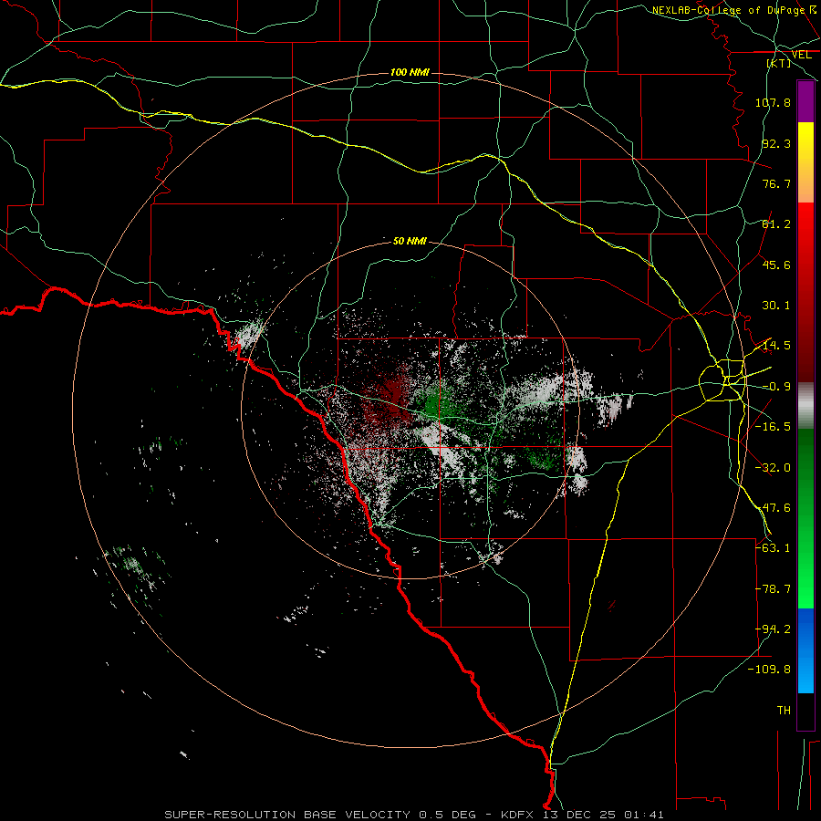The width and height of the screenshot is (821, 821).
Task: Click the 107.8 velocity scale value
Action: point(773,102)
